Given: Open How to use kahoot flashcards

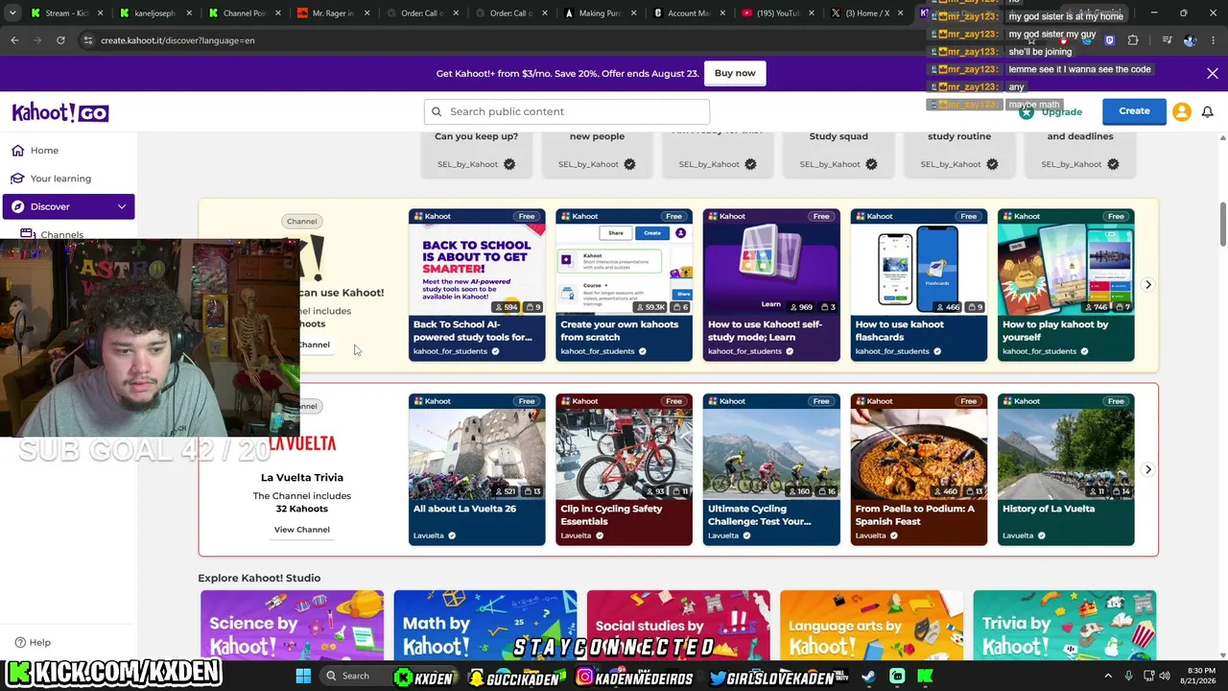Looking at the screenshot, I should [x=918, y=285].
